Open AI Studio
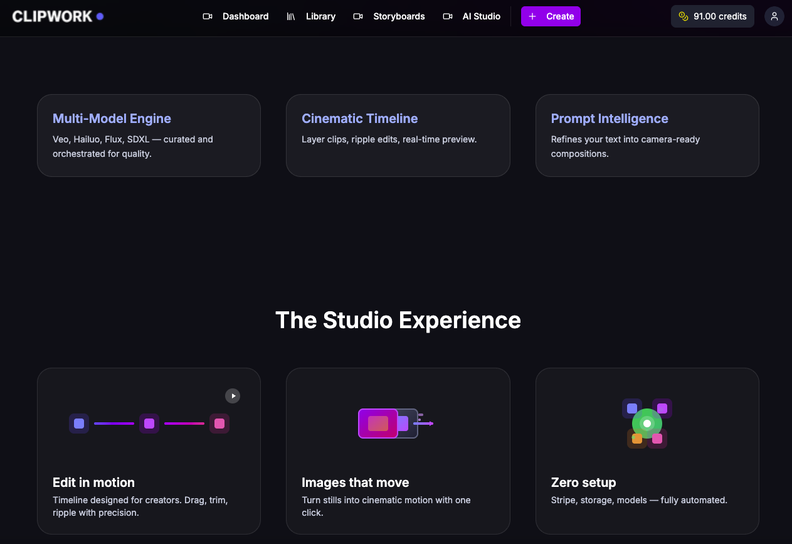792x544 pixels. (481, 16)
